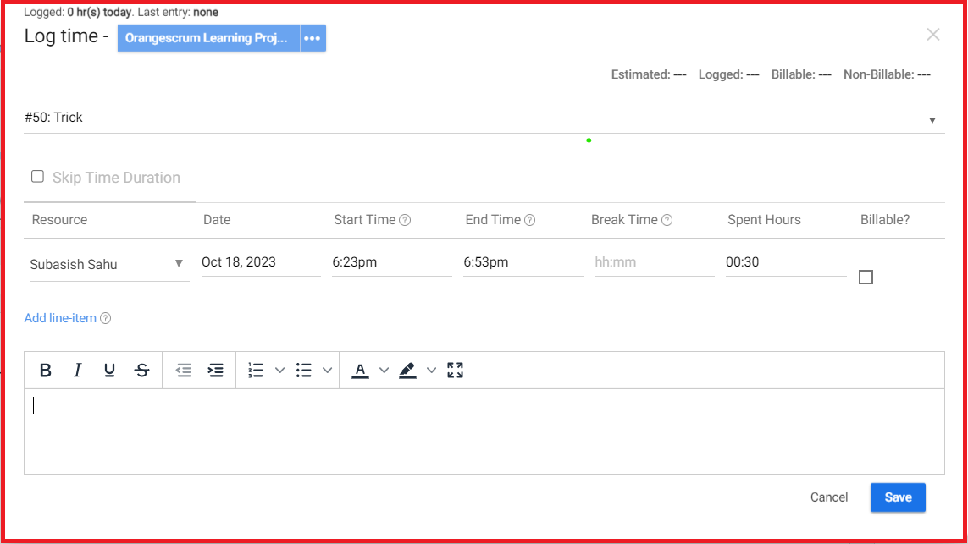
Task: Click the text color icon
Action: click(360, 371)
